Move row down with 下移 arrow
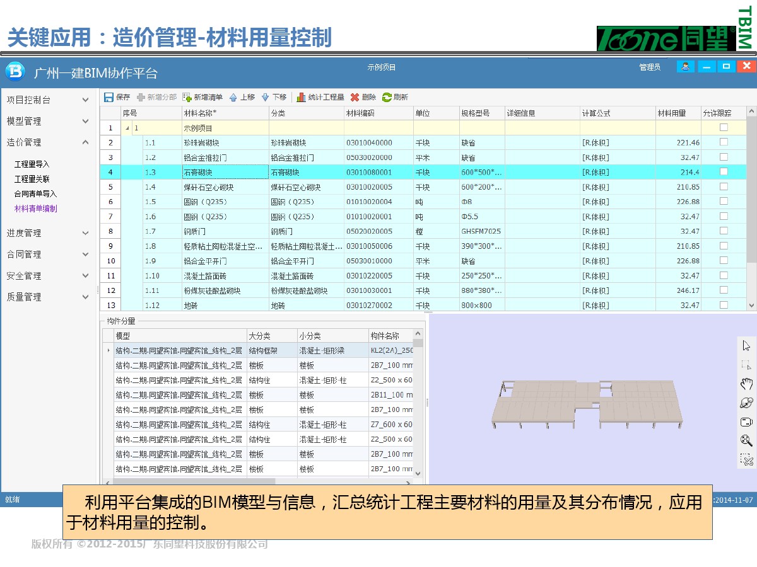The height and width of the screenshot is (567, 757). coord(265,97)
